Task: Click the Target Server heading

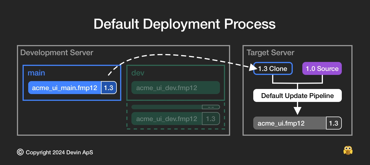Action: [270, 53]
